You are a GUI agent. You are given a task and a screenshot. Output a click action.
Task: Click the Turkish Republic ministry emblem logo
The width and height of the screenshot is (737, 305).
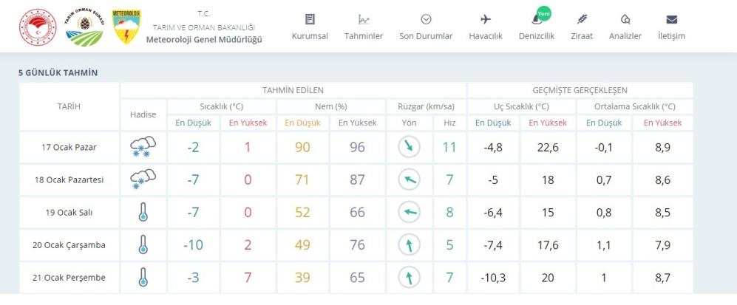click(x=38, y=27)
